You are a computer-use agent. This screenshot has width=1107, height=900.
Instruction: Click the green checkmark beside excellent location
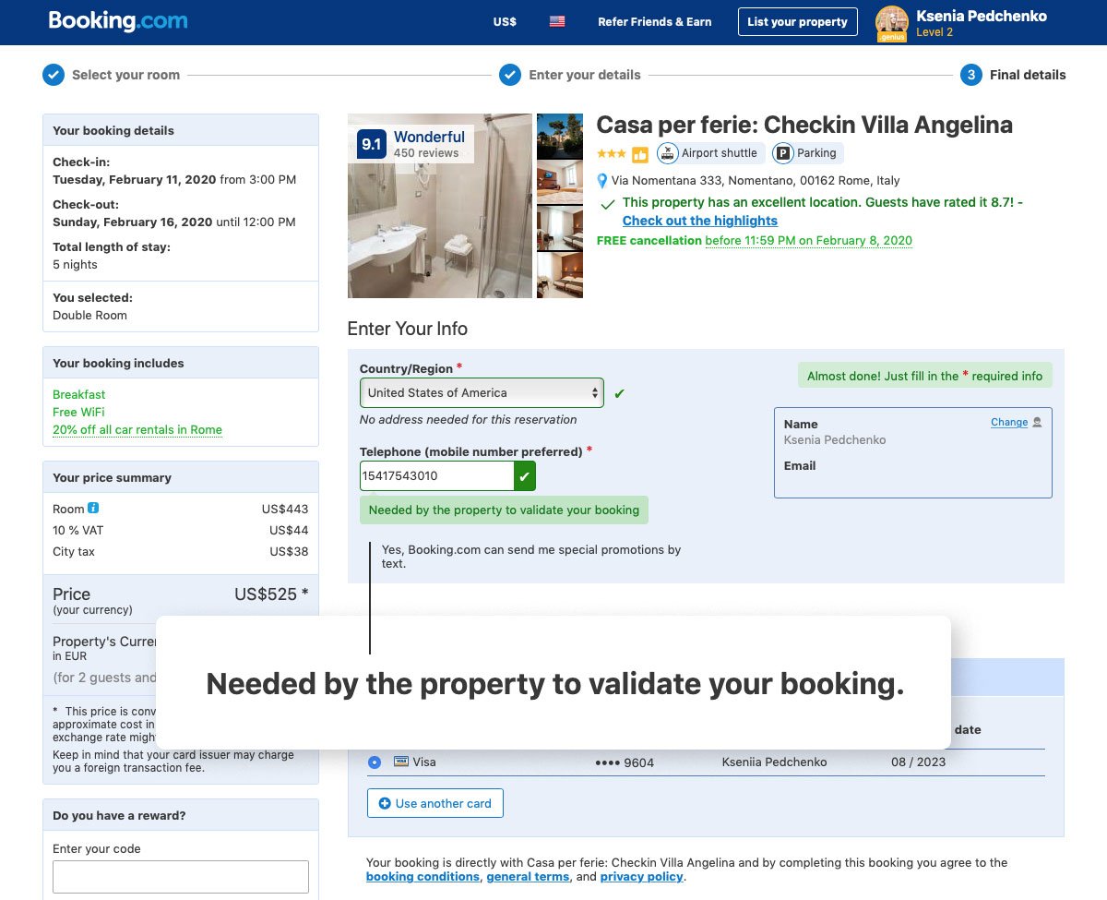(x=607, y=204)
